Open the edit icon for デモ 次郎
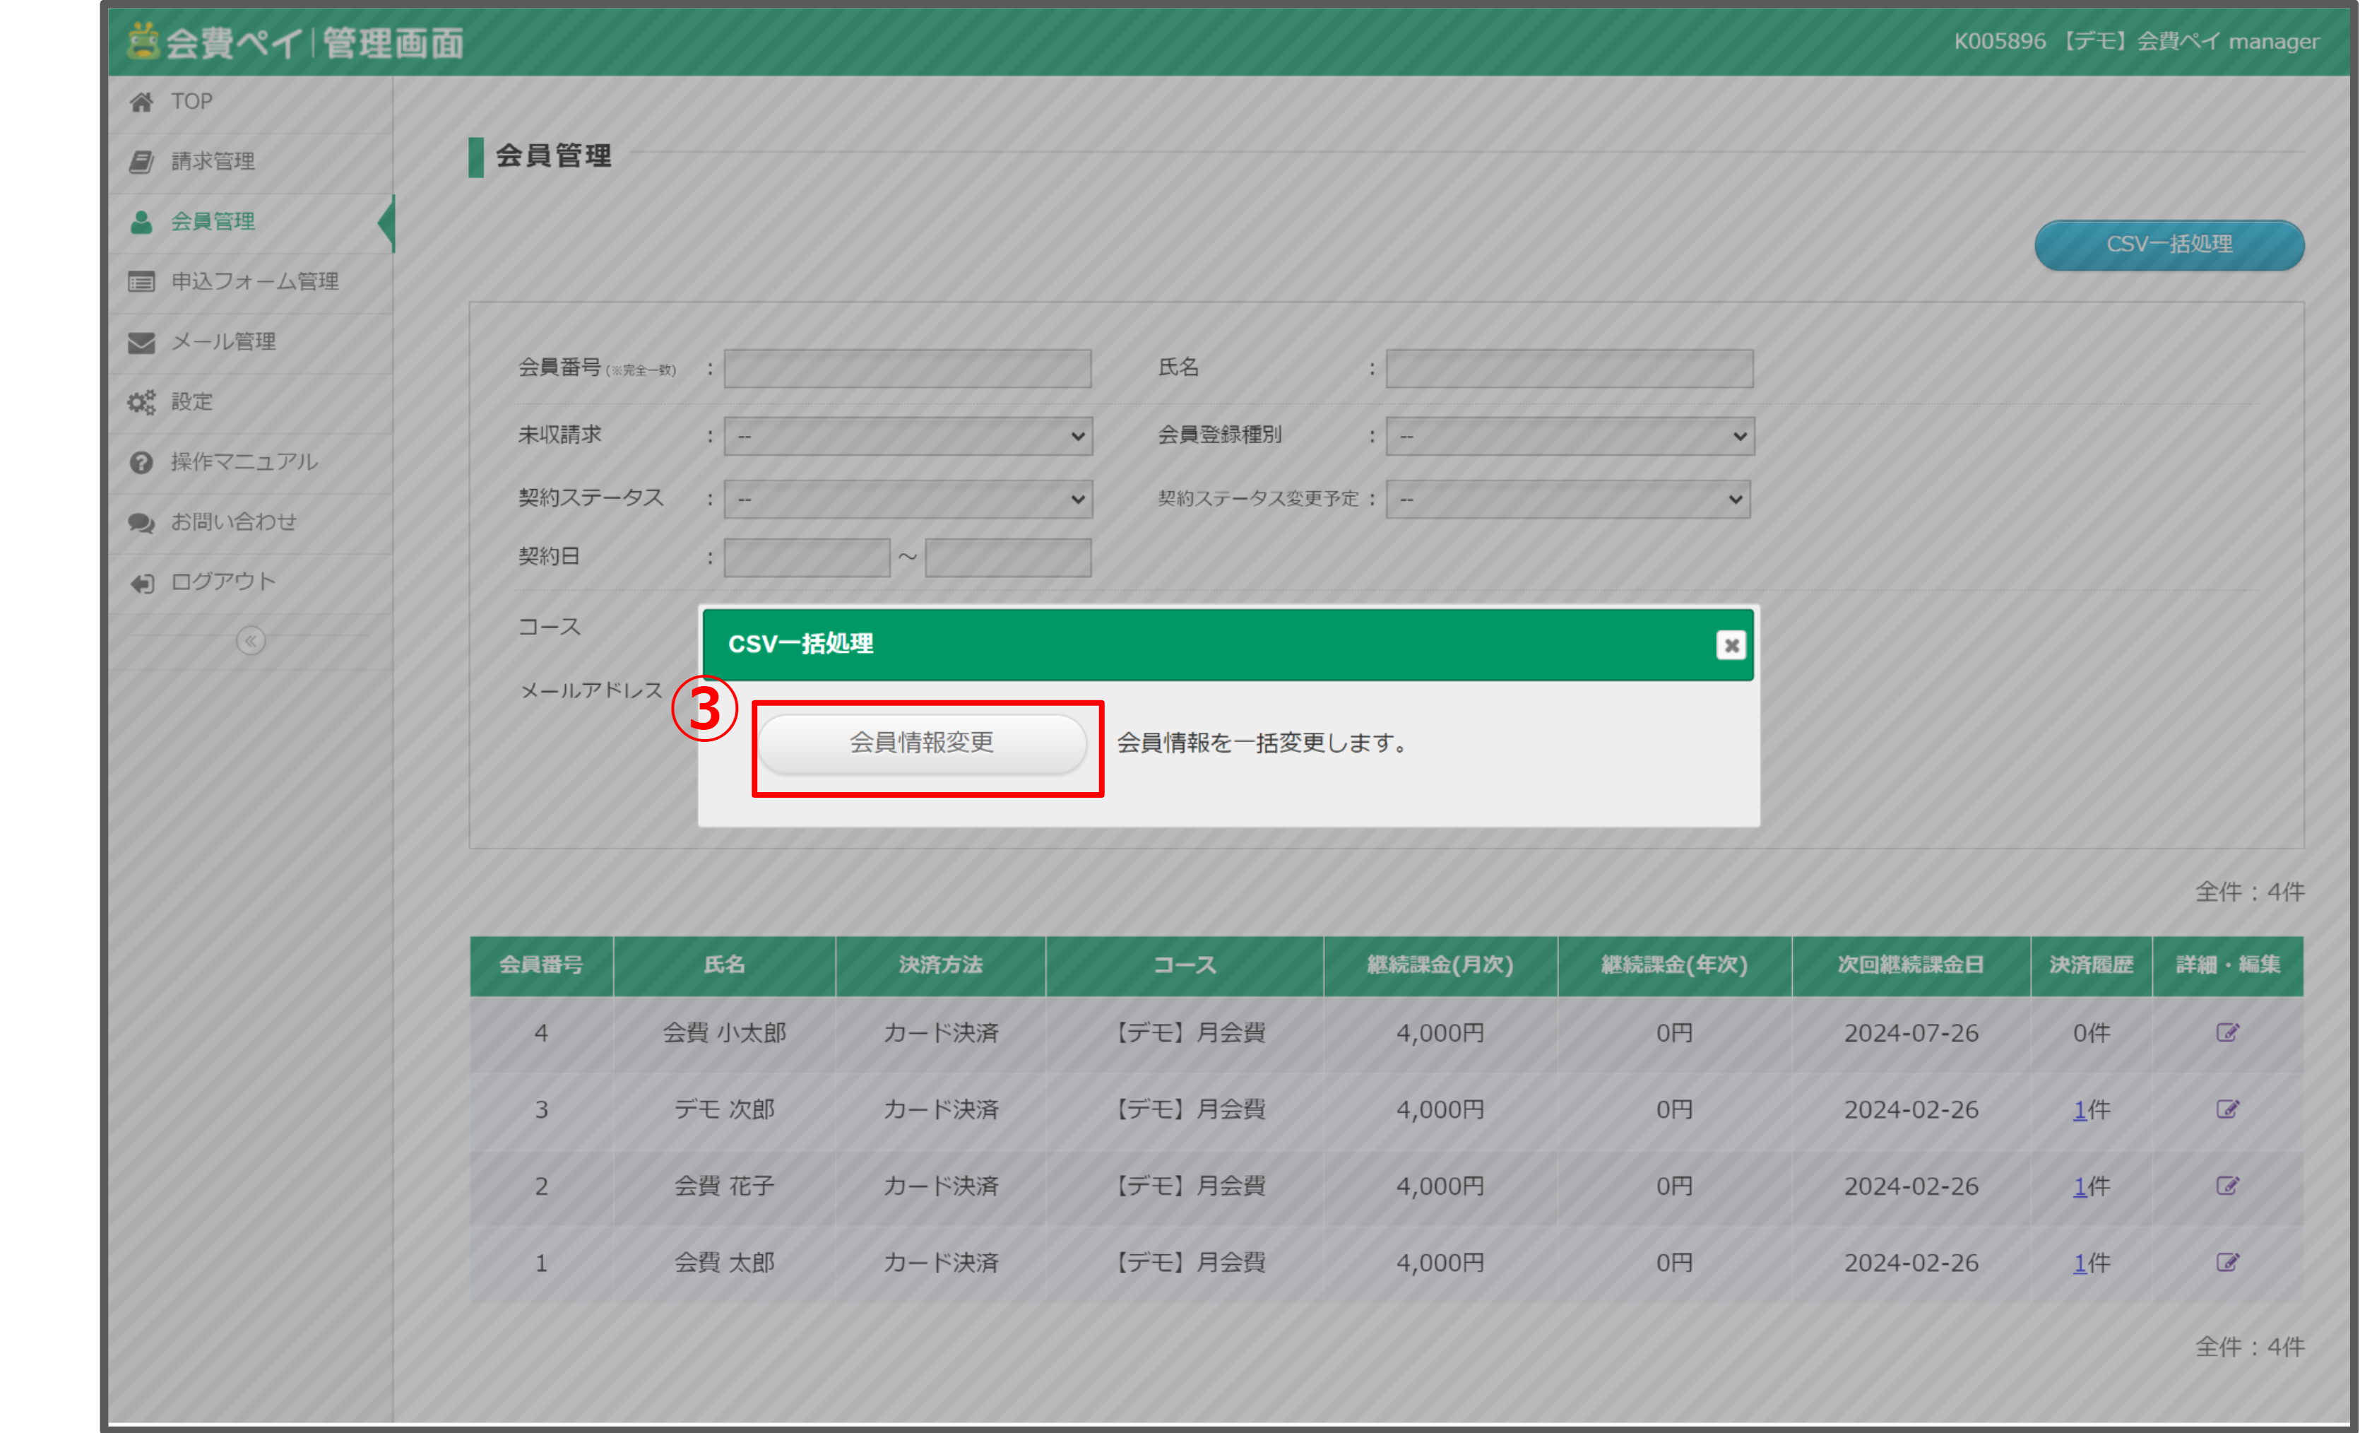Image resolution: width=2360 pixels, height=1433 pixels. (2227, 1108)
